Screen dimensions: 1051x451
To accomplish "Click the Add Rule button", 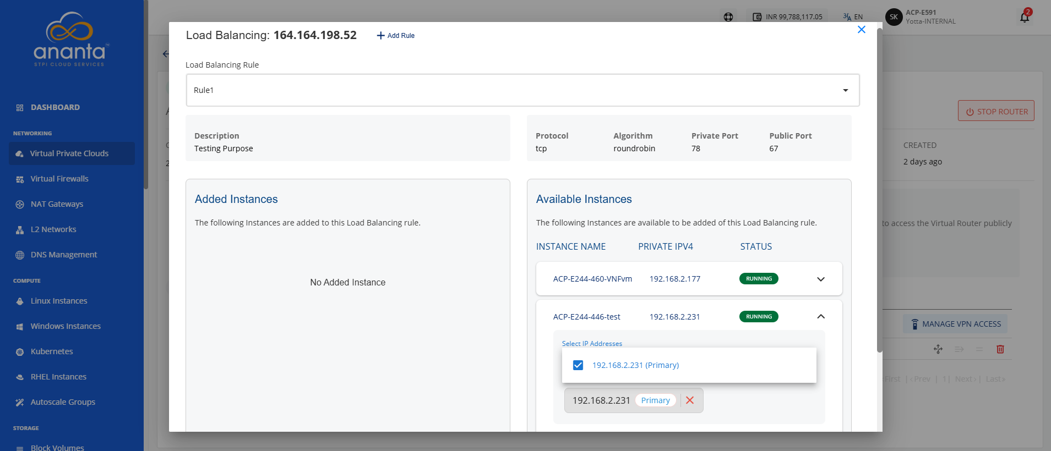I will 395,36.
